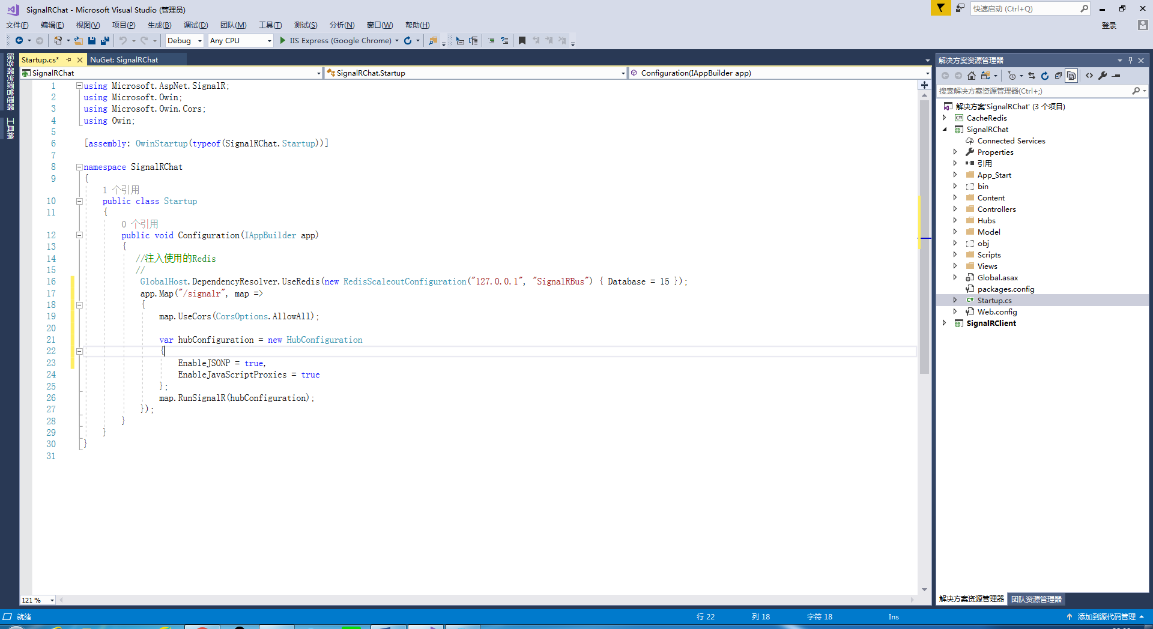Open the SignalRChat project navigation dropdown
Image resolution: width=1153 pixels, height=629 pixels.
pos(318,73)
